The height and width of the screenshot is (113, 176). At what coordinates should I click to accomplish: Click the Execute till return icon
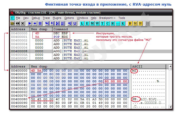point(70,24)
